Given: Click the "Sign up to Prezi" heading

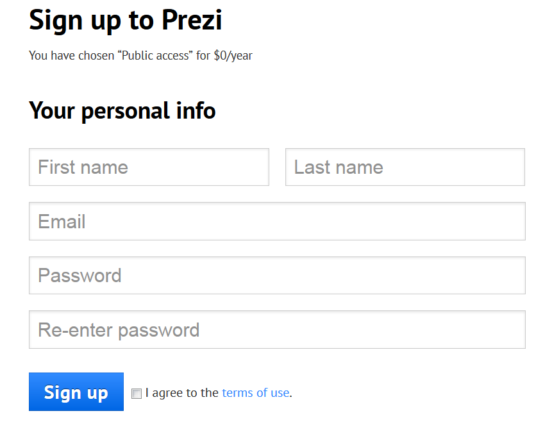Looking at the screenshot, I should coord(125,21).
